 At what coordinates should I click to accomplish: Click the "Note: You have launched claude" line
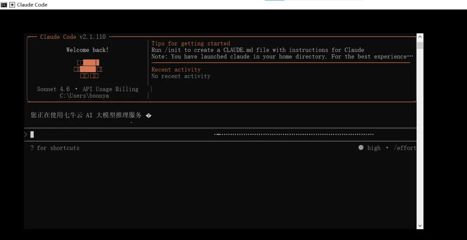click(282, 57)
